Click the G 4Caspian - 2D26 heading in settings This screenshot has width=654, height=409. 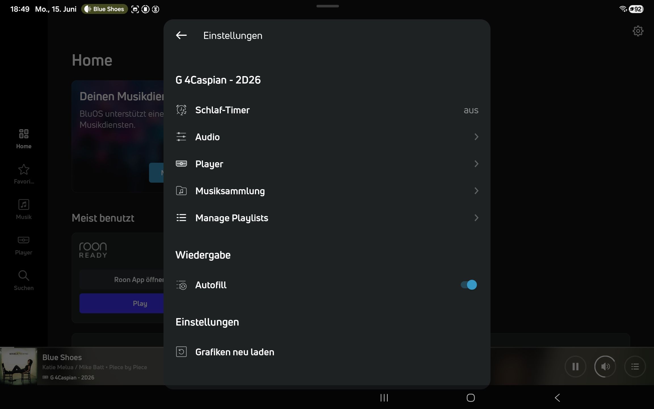tap(218, 80)
